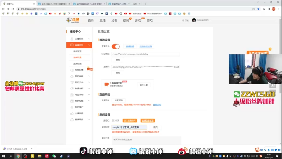
Task: Click the user avatar in the Douyu header
Action: coord(194,20)
